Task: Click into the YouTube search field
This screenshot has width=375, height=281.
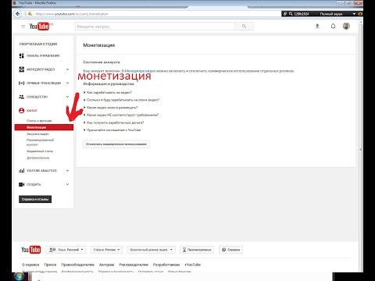Action: click(155, 27)
